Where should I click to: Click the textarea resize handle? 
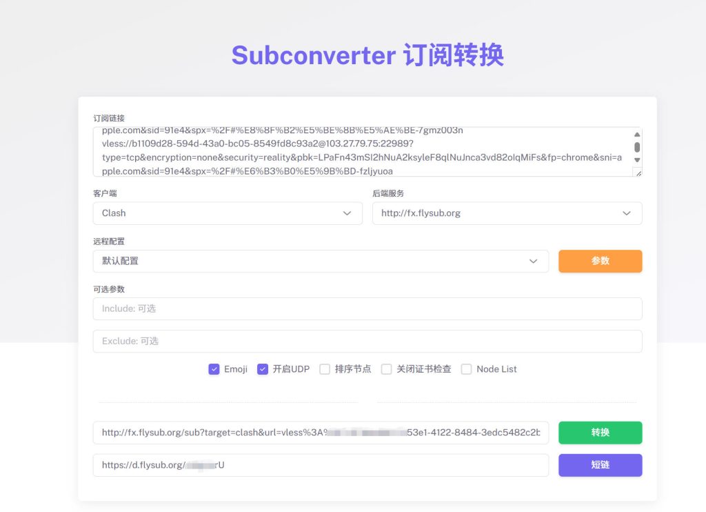(x=638, y=173)
